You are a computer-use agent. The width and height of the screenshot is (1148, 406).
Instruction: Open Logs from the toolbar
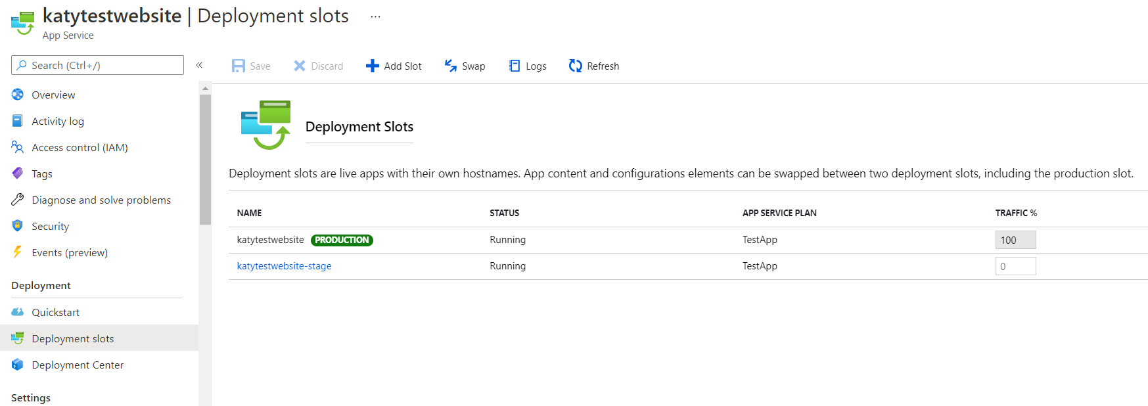(528, 66)
